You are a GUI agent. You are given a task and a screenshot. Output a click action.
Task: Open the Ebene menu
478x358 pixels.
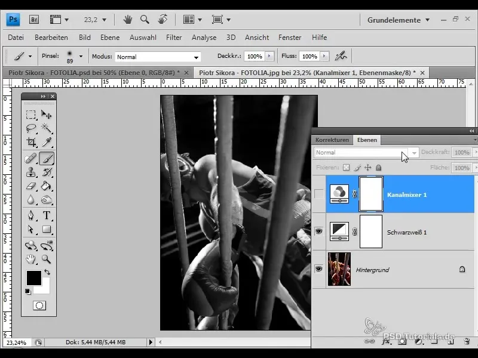point(110,38)
